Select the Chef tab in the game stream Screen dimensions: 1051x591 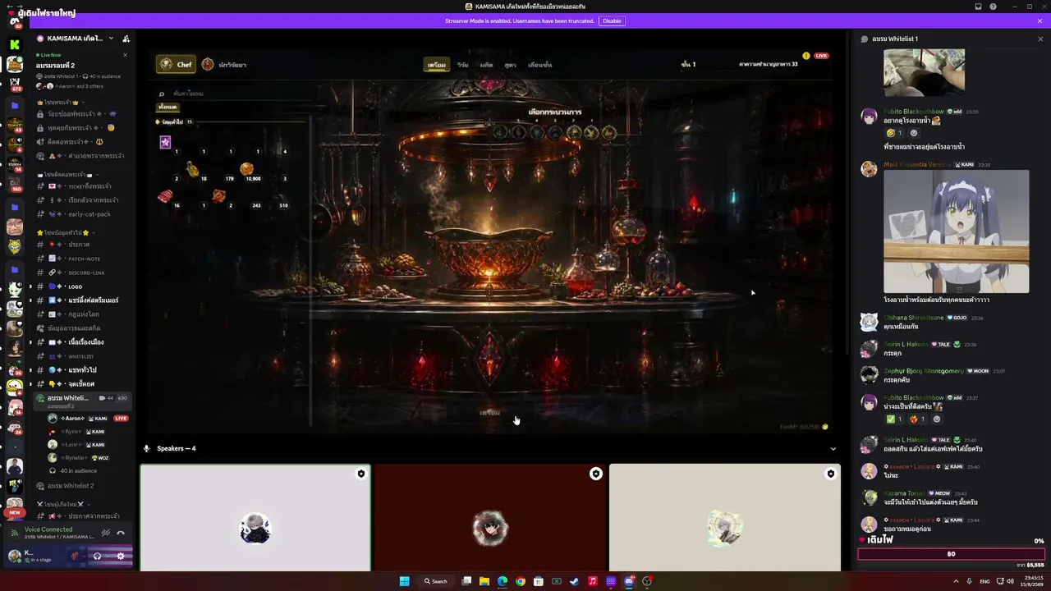[176, 64]
